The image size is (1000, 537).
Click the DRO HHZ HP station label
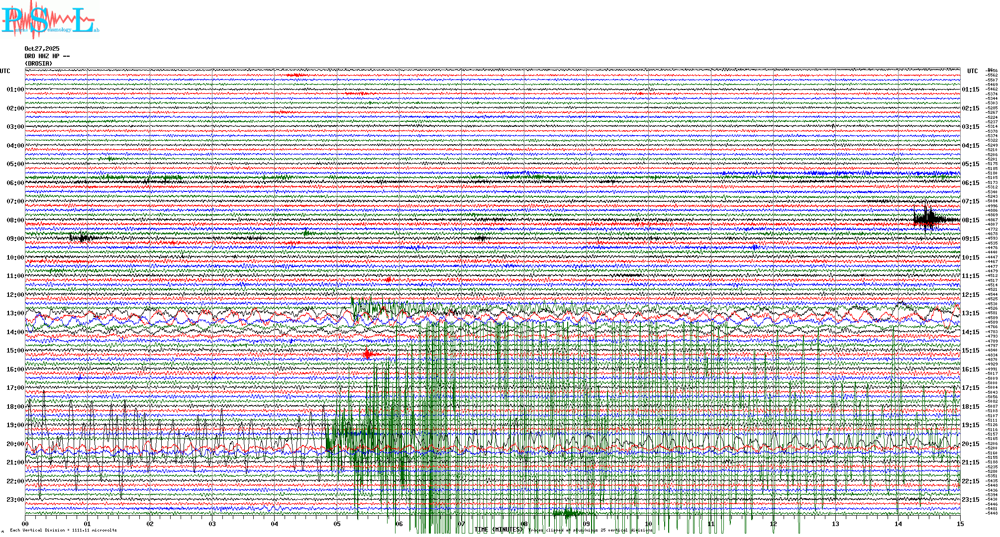pos(47,56)
